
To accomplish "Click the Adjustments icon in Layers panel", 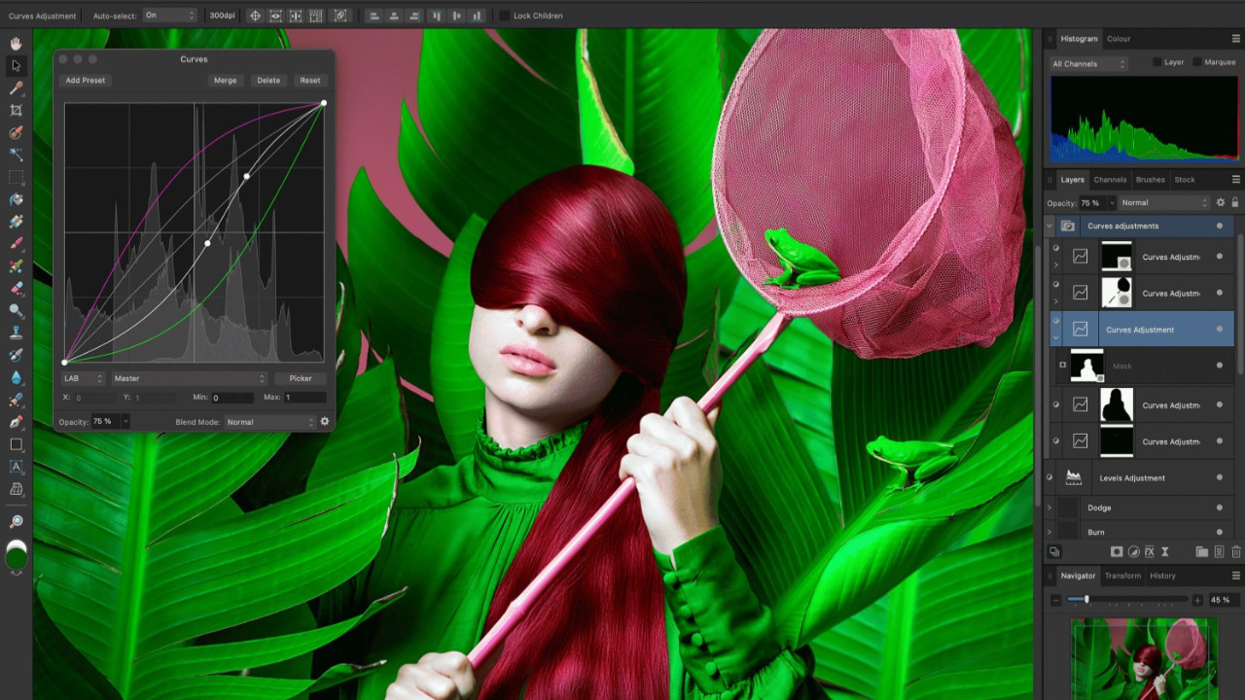I will tap(1133, 551).
